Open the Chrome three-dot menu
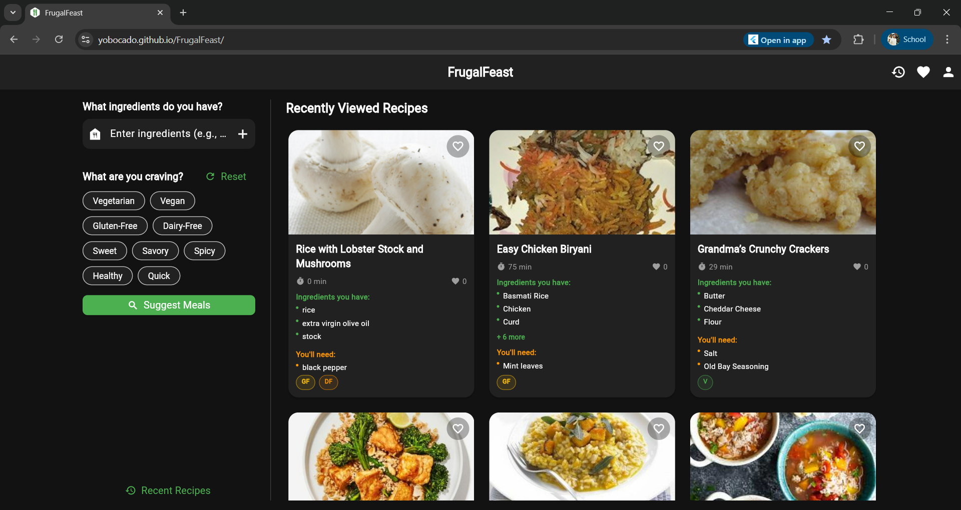961x510 pixels. click(947, 39)
